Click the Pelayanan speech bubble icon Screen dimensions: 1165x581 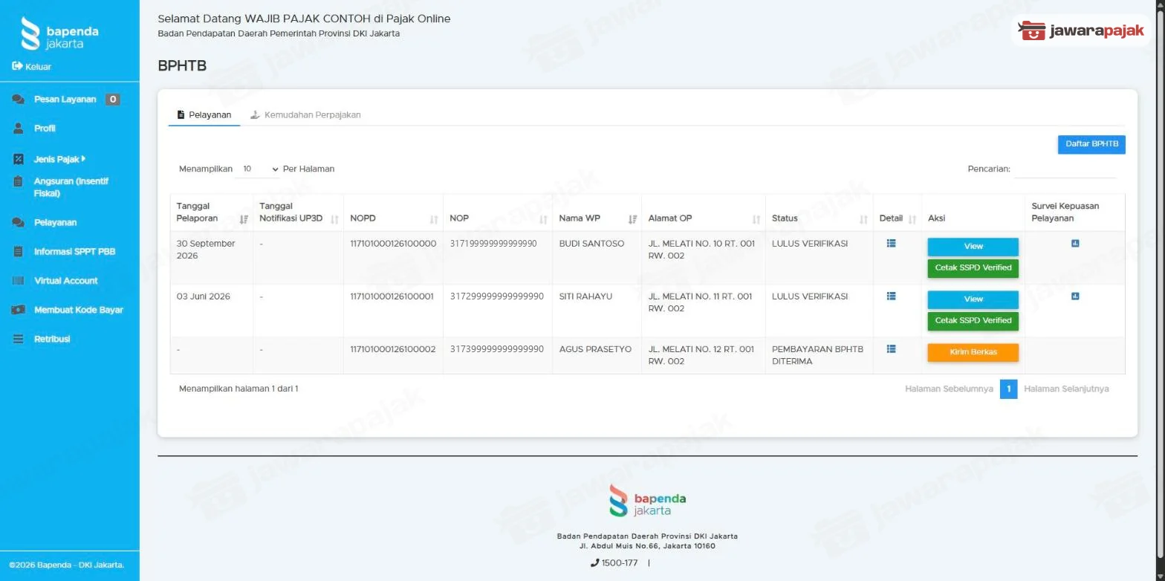pos(19,222)
